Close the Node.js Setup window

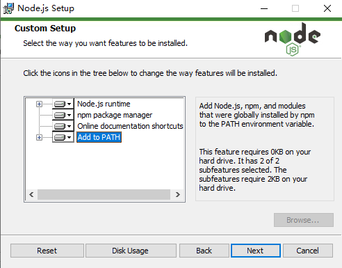click(327, 8)
